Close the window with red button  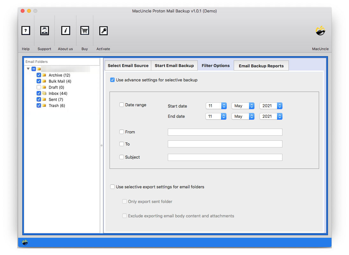point(23,11)
